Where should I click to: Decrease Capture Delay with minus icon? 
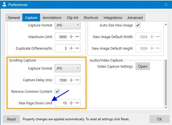click(77, 80)
